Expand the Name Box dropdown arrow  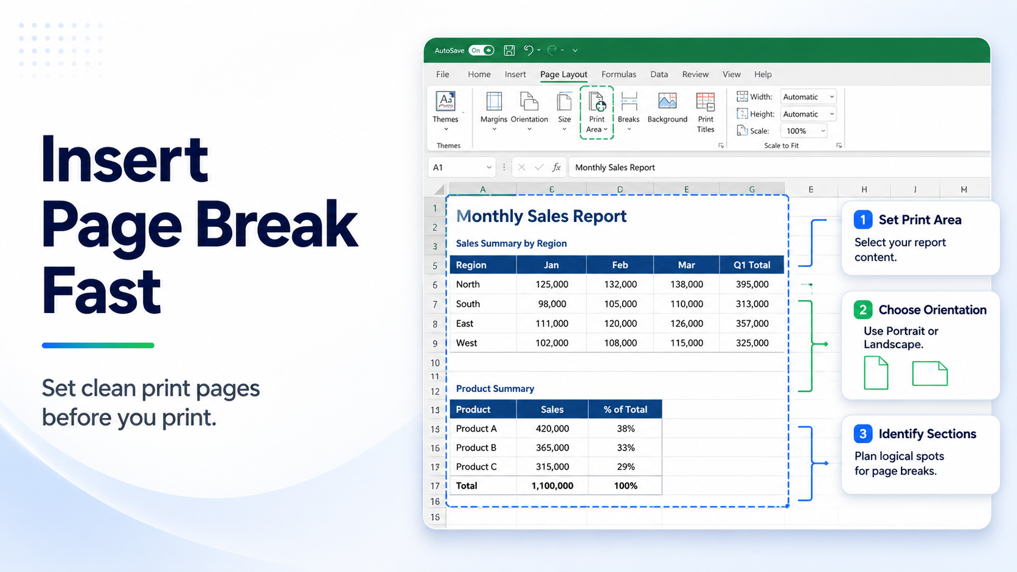click(x=488, y=167)
